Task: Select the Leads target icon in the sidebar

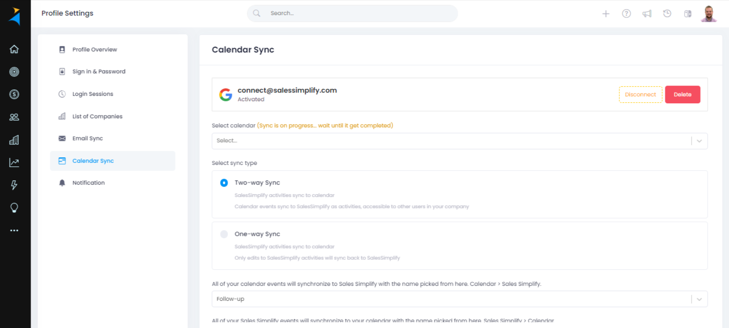Action: (14, 71)
